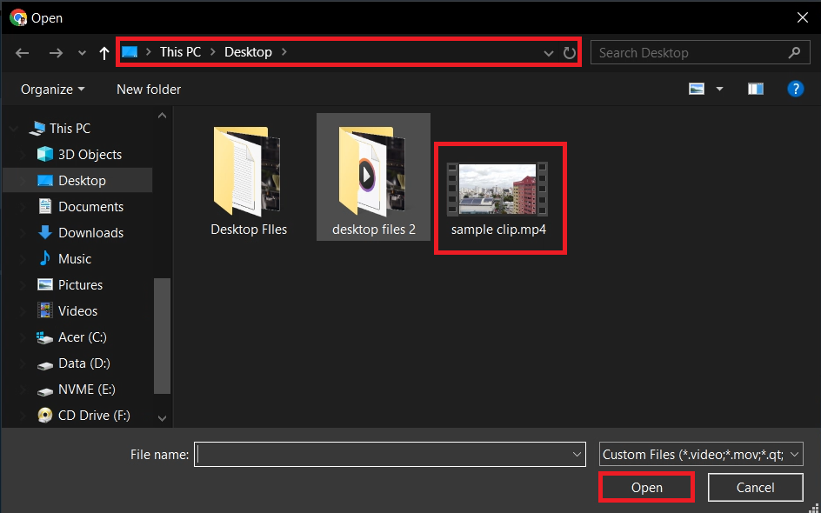Go forward with the forward arrow

click(x=55, y=52)
